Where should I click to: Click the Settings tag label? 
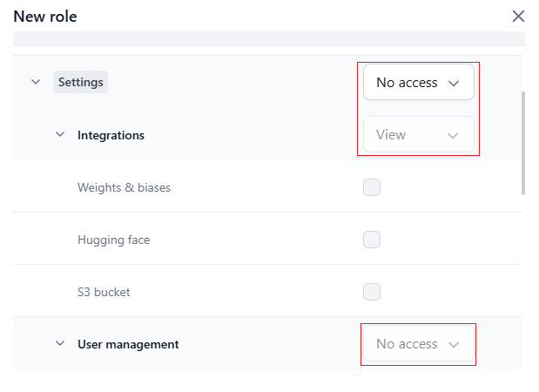click(80, 83)
